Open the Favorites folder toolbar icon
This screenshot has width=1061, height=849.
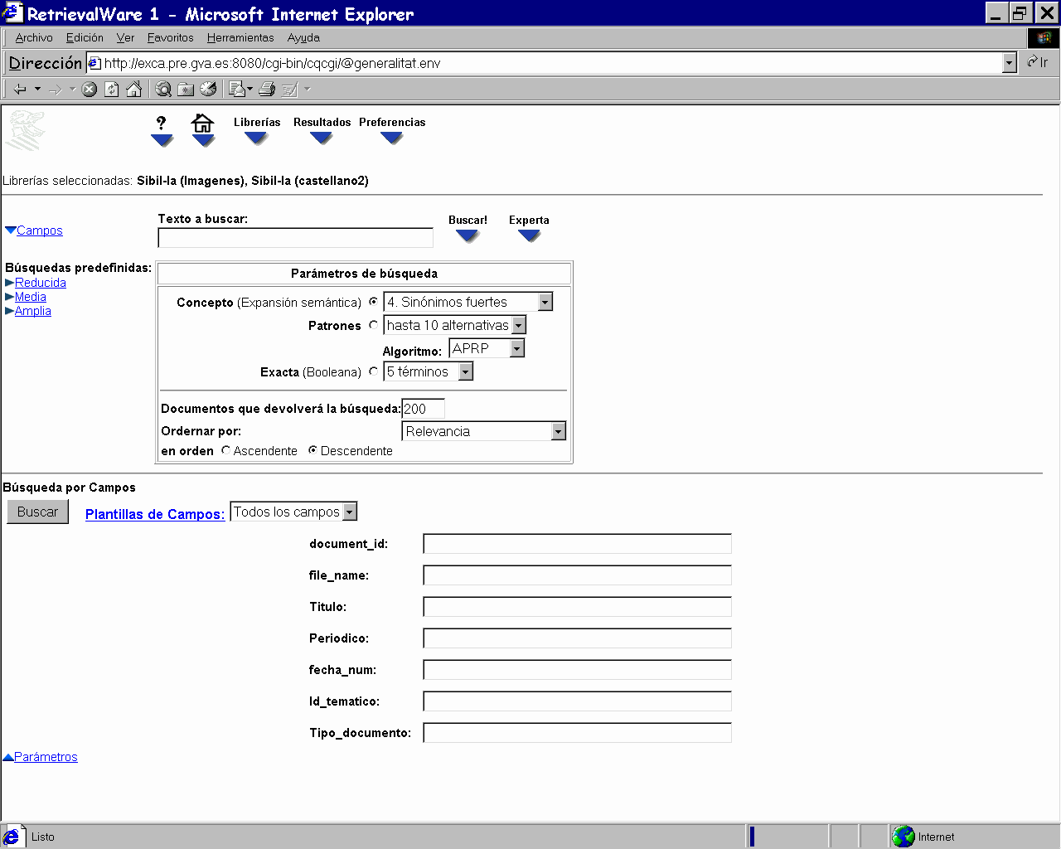(x=186, y=90)
